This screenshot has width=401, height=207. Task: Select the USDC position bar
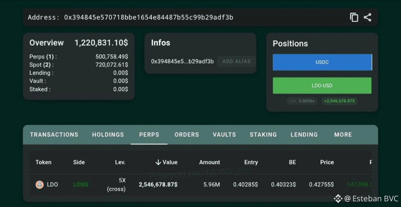[x=322, y=62]
